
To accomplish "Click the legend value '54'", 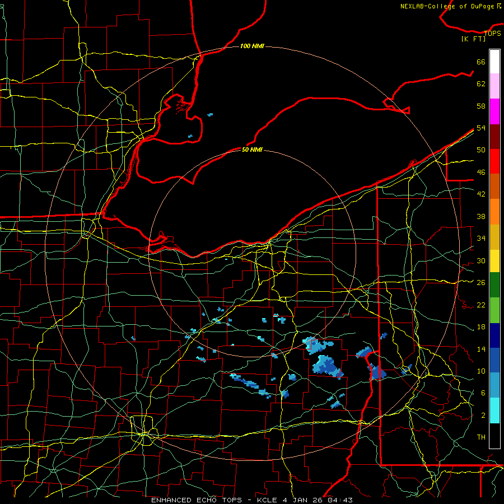I will click(481, 128).
